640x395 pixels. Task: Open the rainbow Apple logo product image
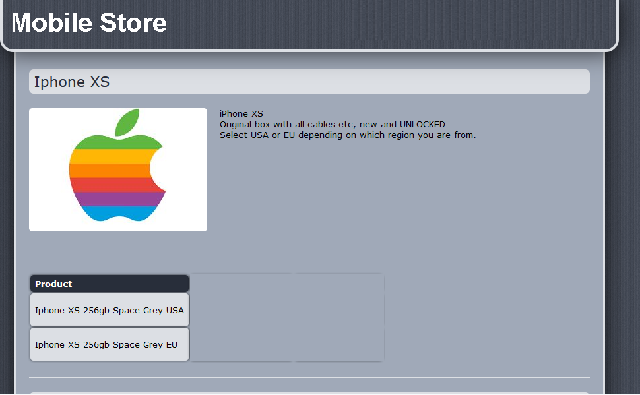pos(118,169)
